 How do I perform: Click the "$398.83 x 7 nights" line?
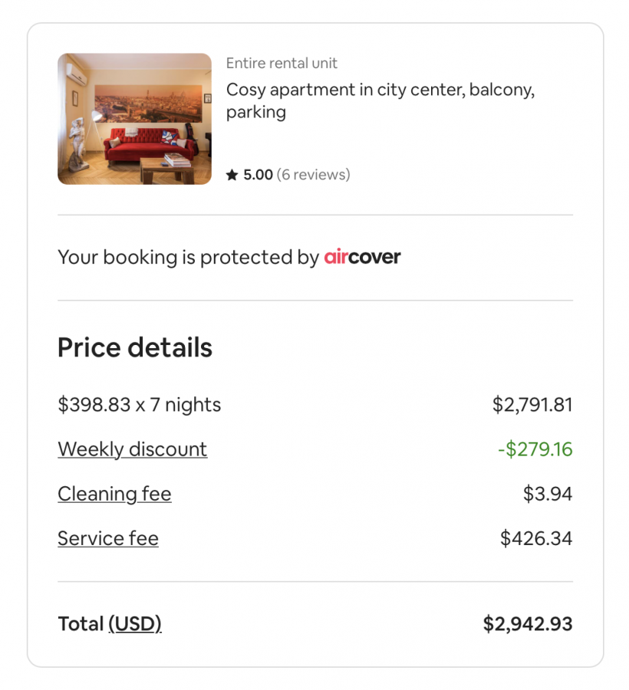tap(139, 405)
